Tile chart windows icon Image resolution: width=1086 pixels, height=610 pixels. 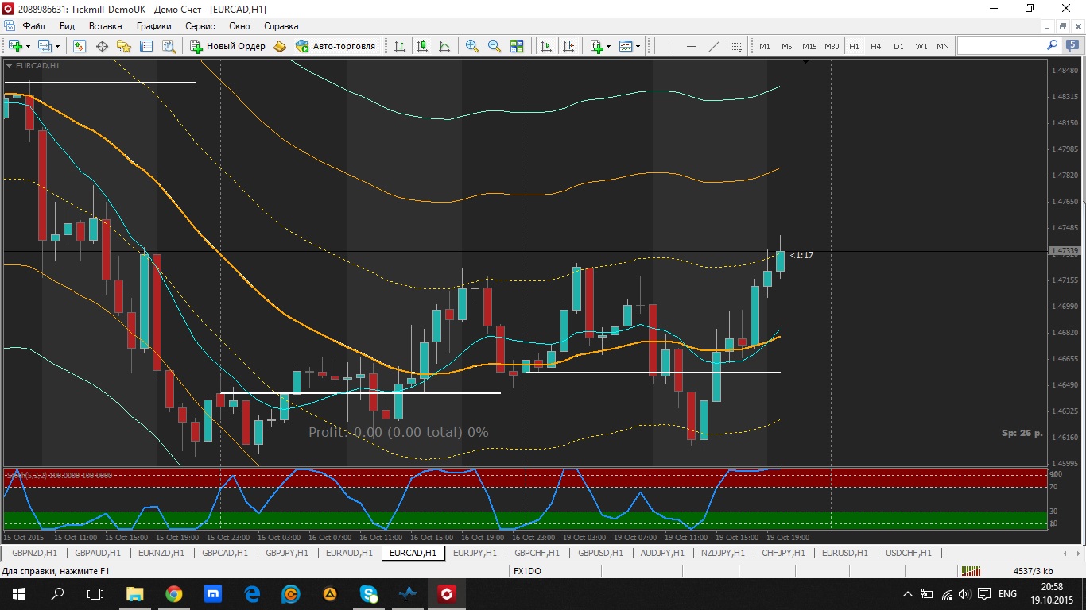pos(517,46)
